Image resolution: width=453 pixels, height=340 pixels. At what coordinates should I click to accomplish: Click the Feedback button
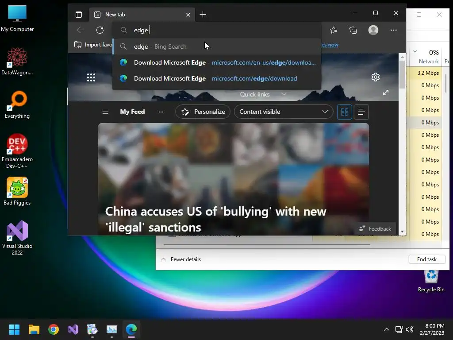[375, 229]
